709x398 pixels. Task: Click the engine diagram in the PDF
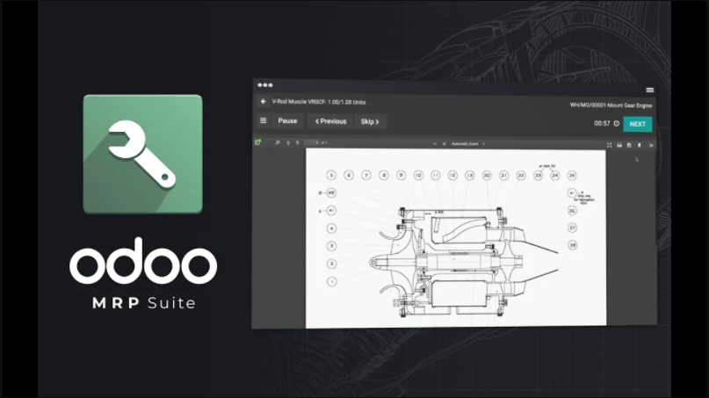[464, 262]
